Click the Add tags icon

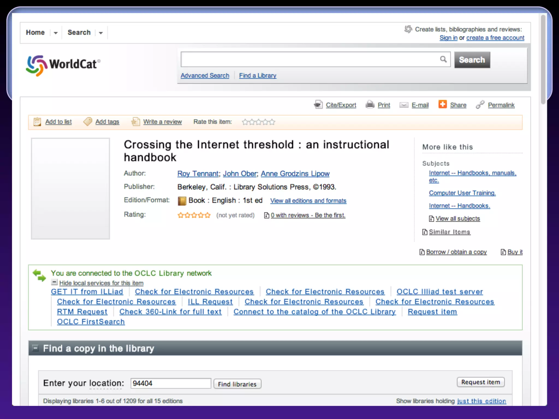pos(88,122)
